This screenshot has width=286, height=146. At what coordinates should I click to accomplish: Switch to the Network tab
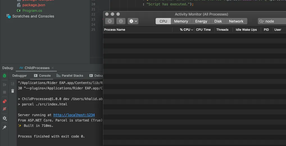(236, 21)
